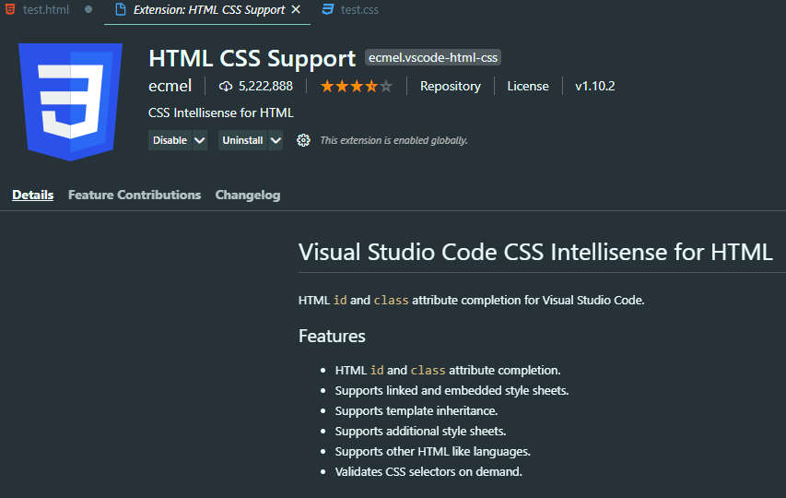
Task: Click the CSS file icon on test.css tab
Action: [328, 9]
